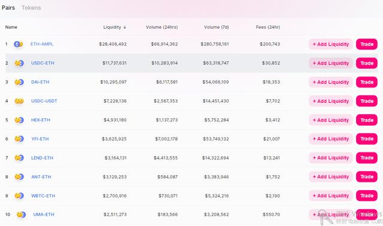The width and height of the screenshot is (383, 226).
Task: Click the YFI-ETH token pair icon
Action: pos(19,139)
